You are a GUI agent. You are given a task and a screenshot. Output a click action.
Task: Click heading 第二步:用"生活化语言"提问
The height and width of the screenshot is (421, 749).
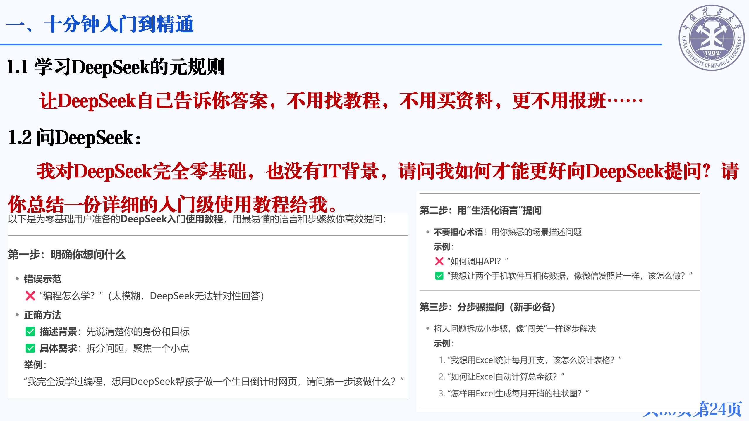481,210
